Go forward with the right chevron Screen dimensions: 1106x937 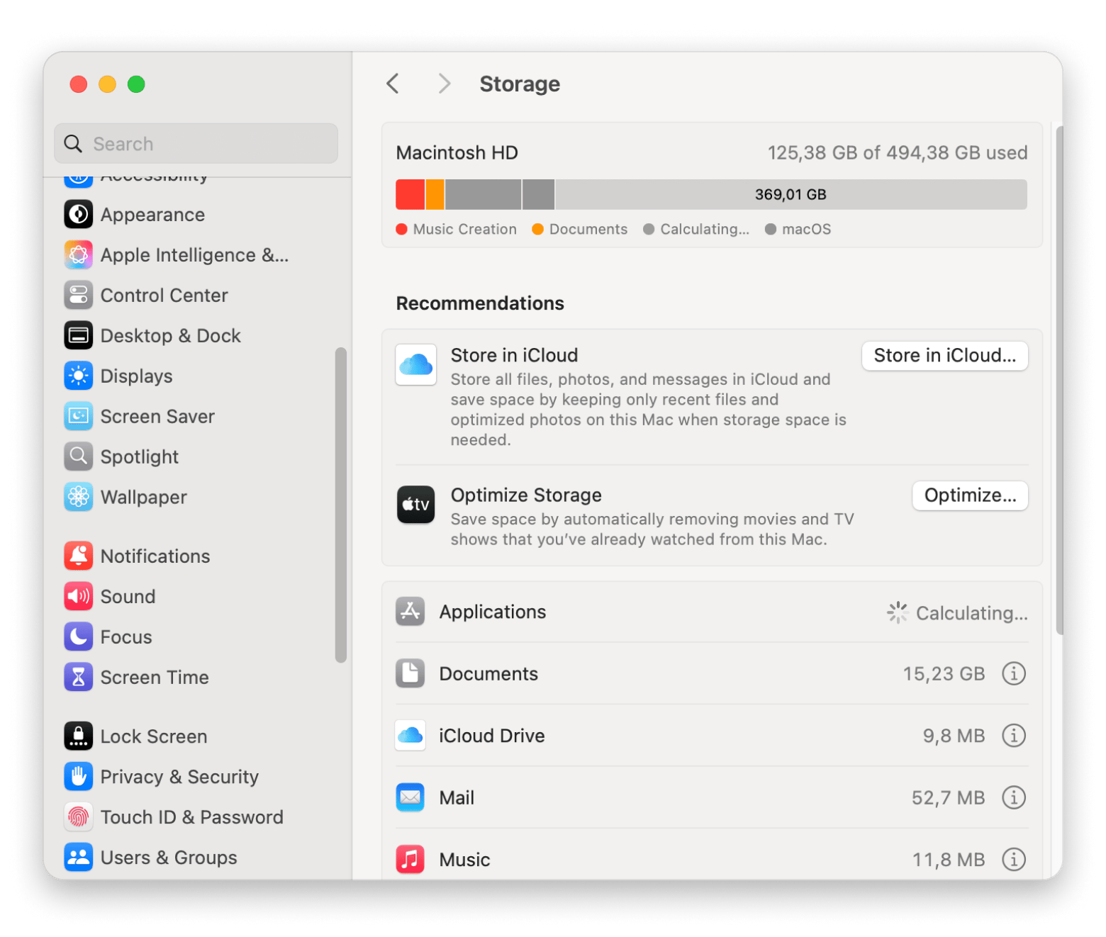[445, 84]
